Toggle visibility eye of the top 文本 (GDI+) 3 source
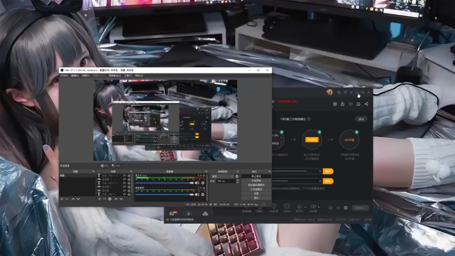 coord(125,176)
